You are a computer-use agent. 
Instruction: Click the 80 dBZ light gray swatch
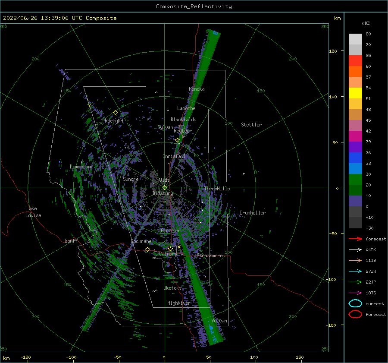point(355,39)
